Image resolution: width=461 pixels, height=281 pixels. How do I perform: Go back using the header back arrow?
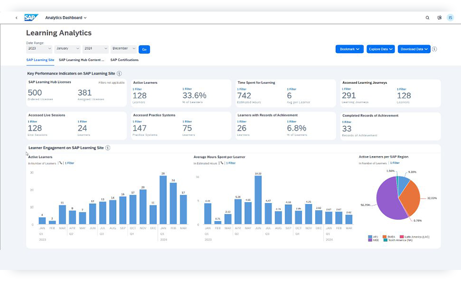click(x=16, y=18)
